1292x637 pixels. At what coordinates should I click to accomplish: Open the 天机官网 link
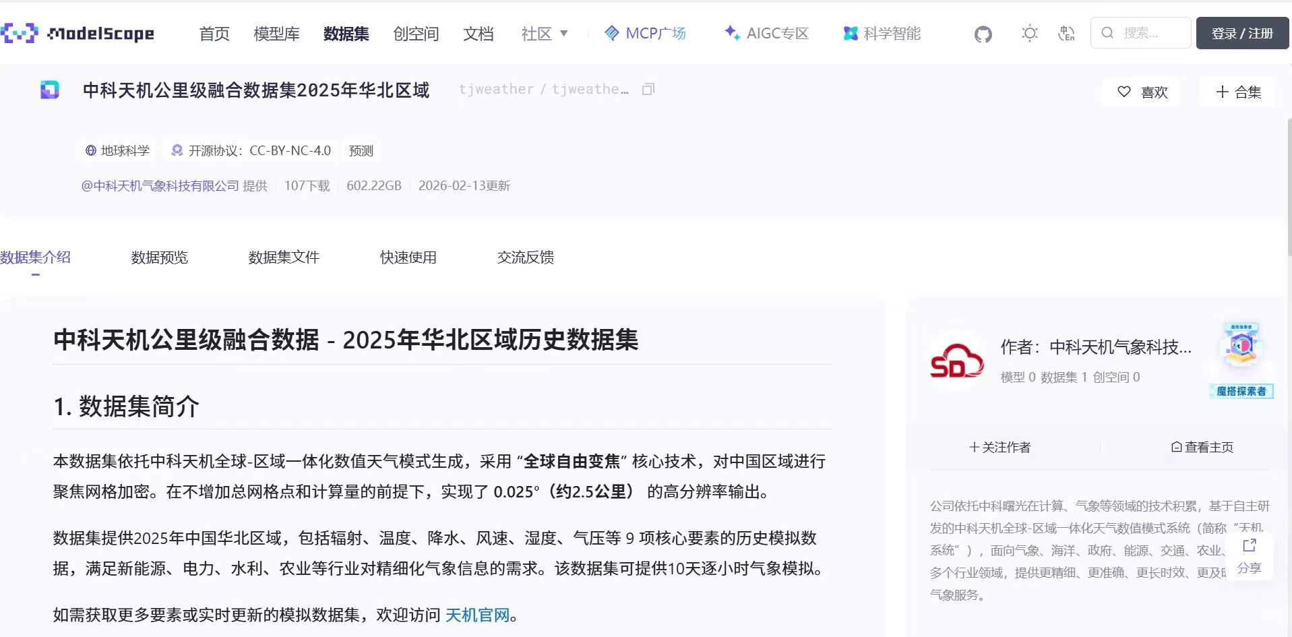click(477, 615)
